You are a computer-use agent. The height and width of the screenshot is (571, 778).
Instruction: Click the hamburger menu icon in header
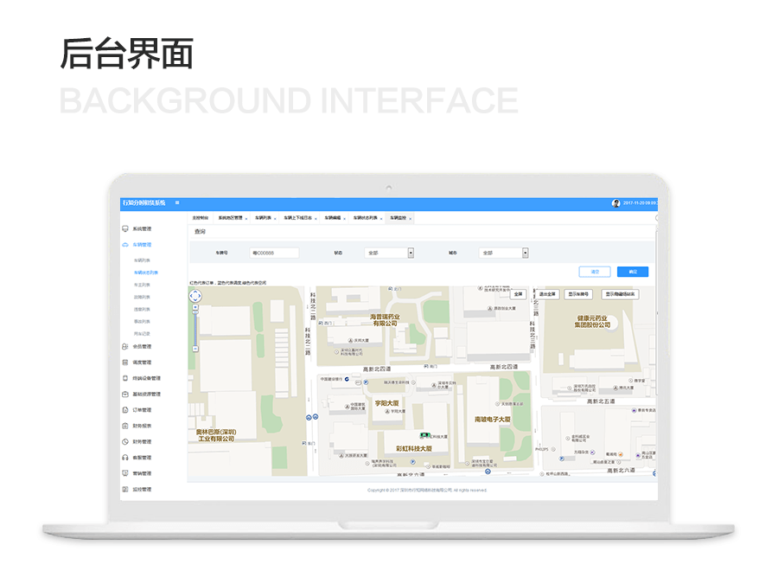point(177,203)
